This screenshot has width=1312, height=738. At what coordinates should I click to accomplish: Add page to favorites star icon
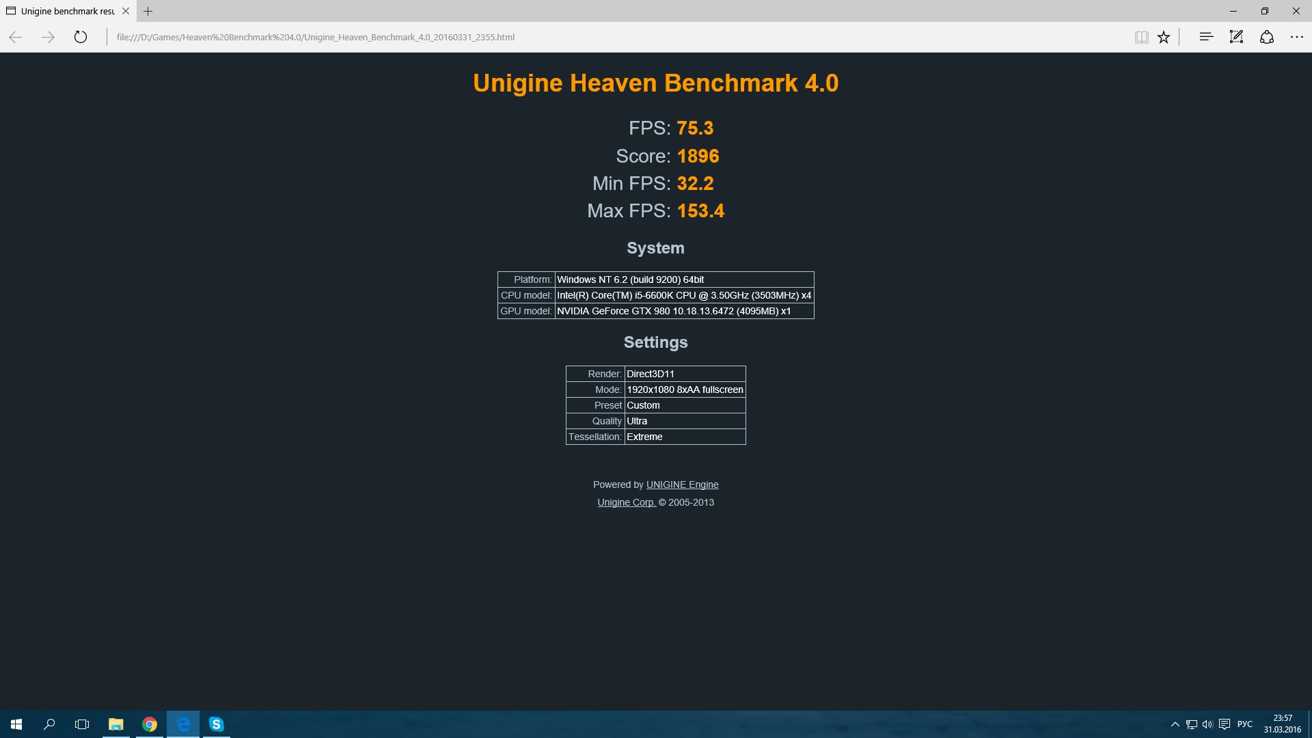point(1164,37)
